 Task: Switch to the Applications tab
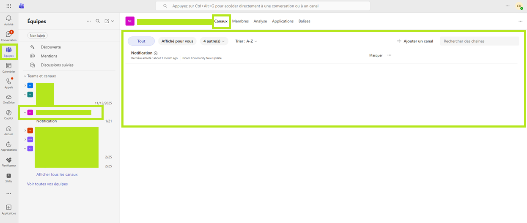click(283, 21)
